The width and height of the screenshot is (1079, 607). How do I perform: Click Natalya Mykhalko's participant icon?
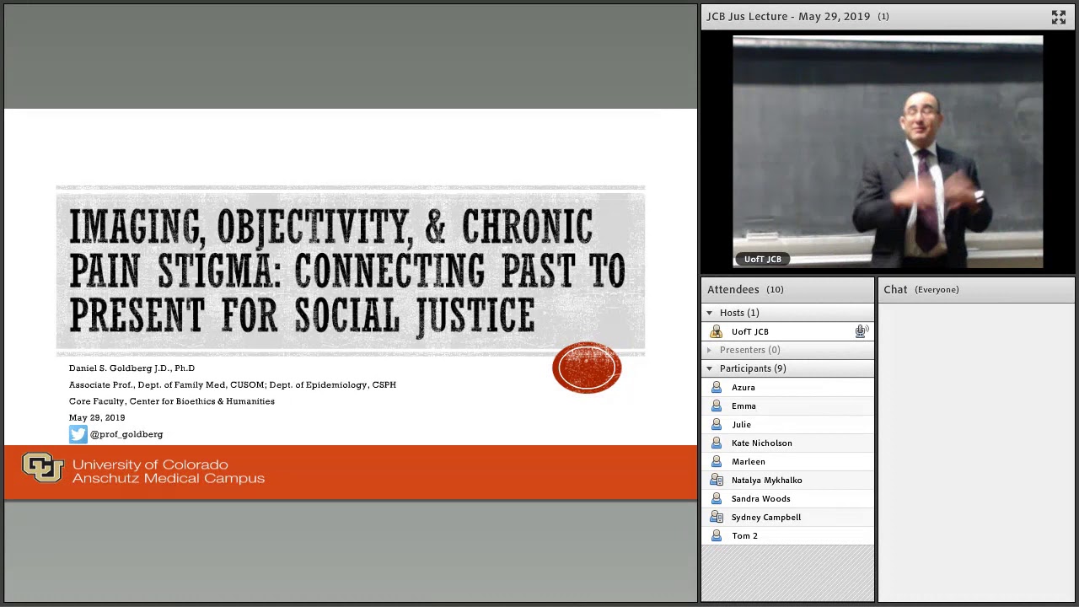pyautogui.click(x=717, y=480)
